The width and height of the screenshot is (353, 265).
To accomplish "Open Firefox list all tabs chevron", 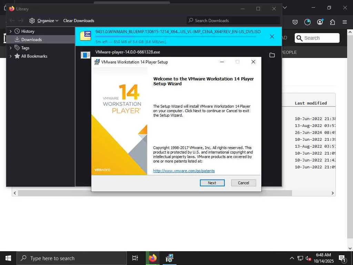I will click(x=285, y=8).
